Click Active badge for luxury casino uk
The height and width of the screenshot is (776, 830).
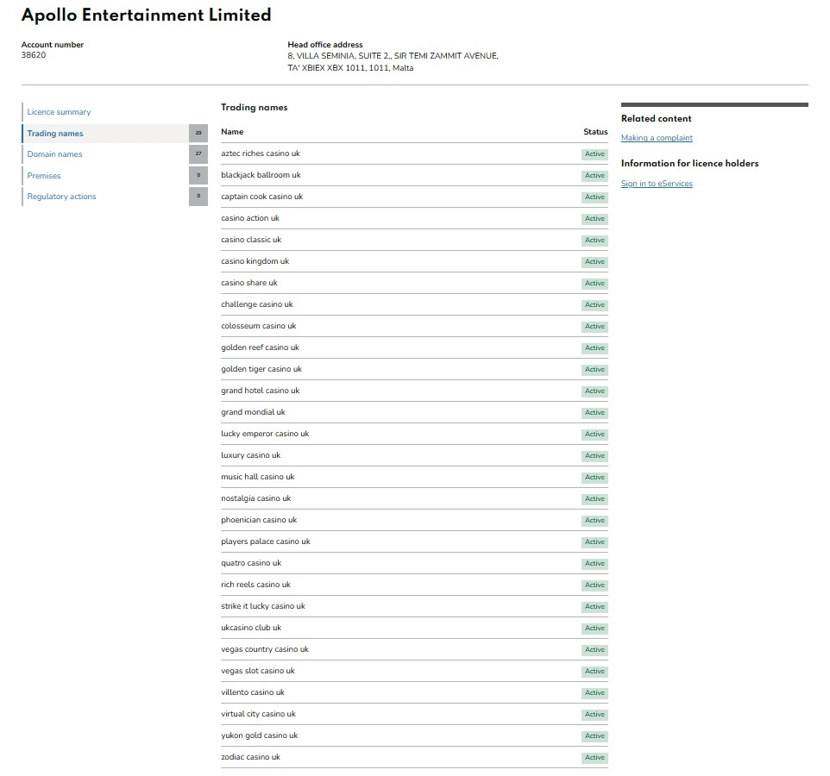pyautogui.click(x=595, y=456)
